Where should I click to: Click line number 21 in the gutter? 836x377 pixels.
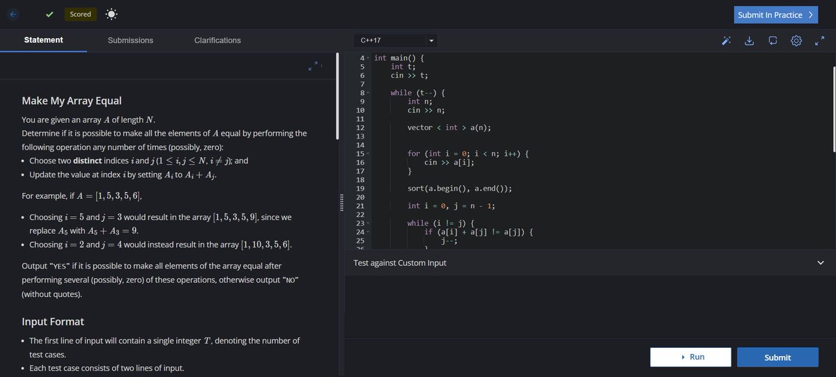pos(360,206)
